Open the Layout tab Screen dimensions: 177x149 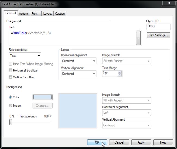pyautogui.click(x=47, y=14)
